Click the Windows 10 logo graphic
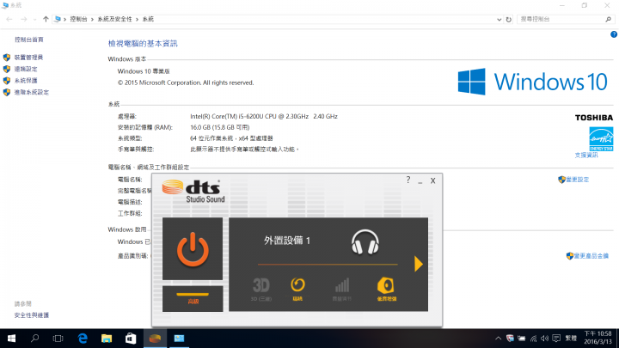The height and width of the screenshot is (348, 619). [x=532, y=82]
